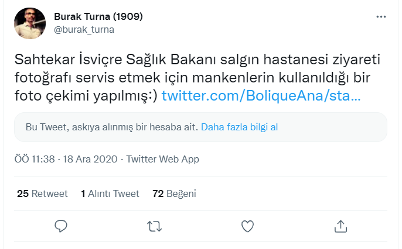Click the reply speech bubble icon
402x249 pixels.
pyautogui.click(x=62, y=226)
